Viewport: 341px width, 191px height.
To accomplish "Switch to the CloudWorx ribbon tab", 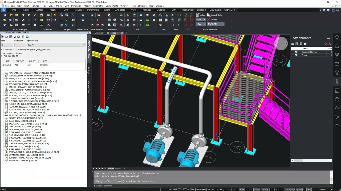I will [215, 10].
